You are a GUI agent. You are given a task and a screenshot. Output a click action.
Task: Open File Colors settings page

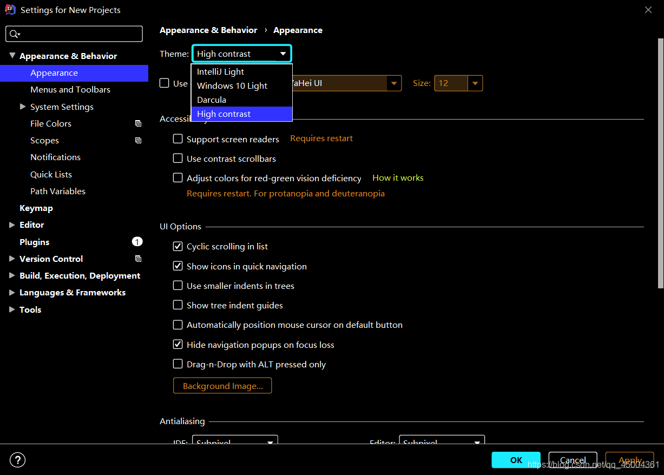(51, 123)
